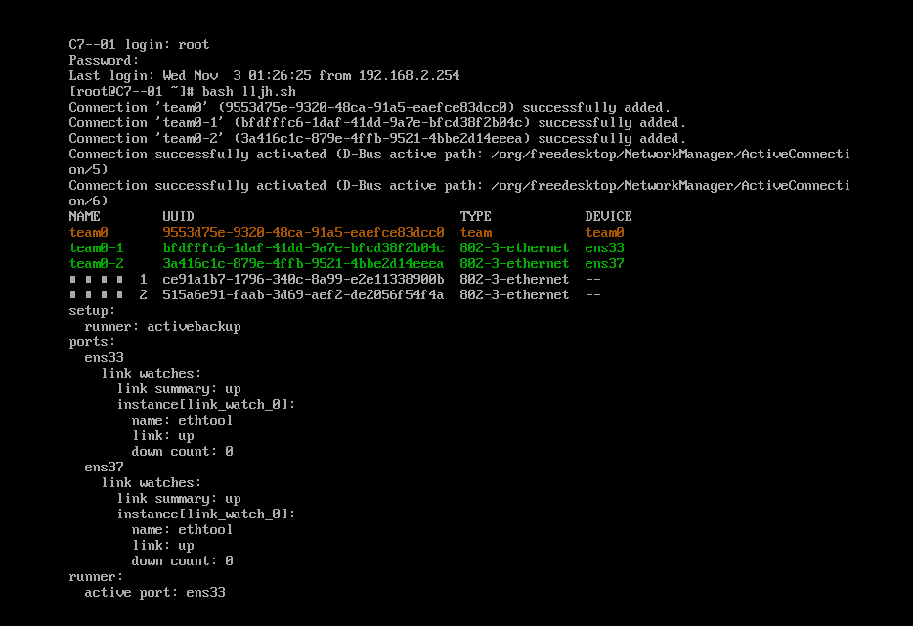Click UUID ce91a1b7-1796-340c-8a99-e2e11338900b
Screen dimensions: 913x626
click(x=303, y=280)
